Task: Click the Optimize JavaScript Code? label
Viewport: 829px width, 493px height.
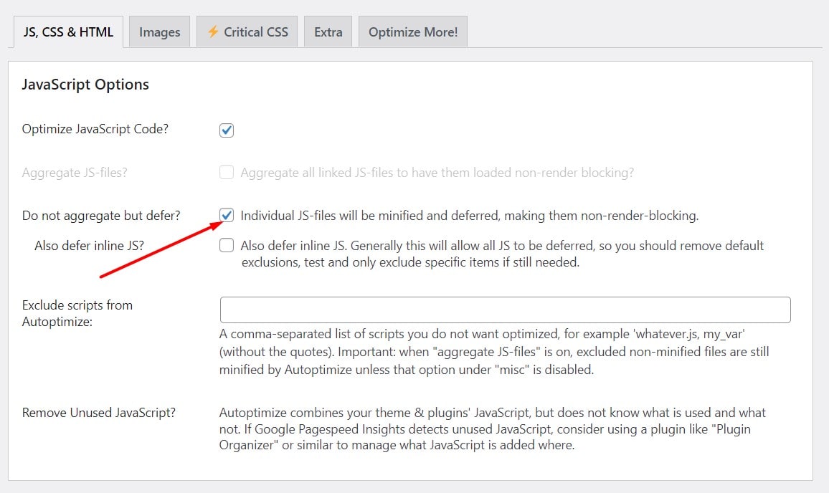Action: [95, 130]
